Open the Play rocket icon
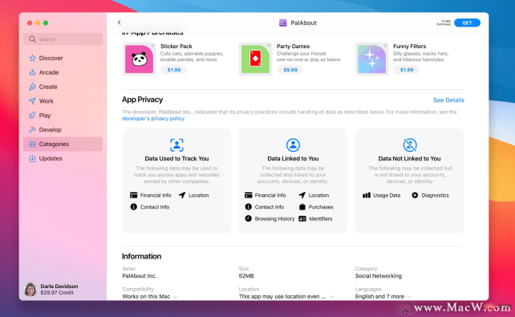This screenshot has width=515, height=317. [32, 116]
